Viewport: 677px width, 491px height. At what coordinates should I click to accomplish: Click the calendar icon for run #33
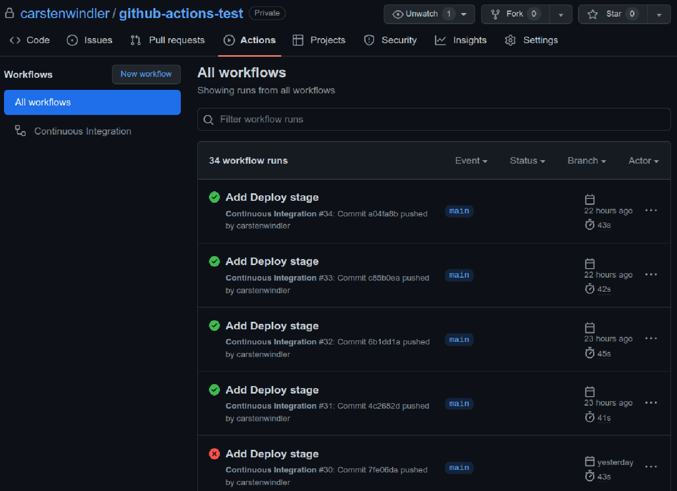point(590,264)
